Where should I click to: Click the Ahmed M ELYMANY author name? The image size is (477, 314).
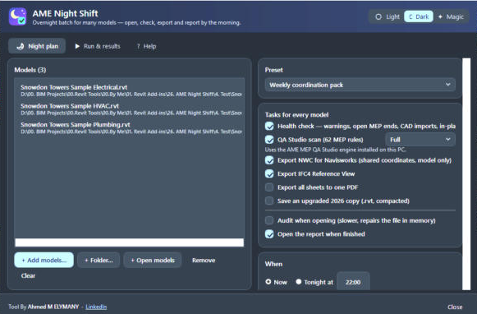(53, 307)
